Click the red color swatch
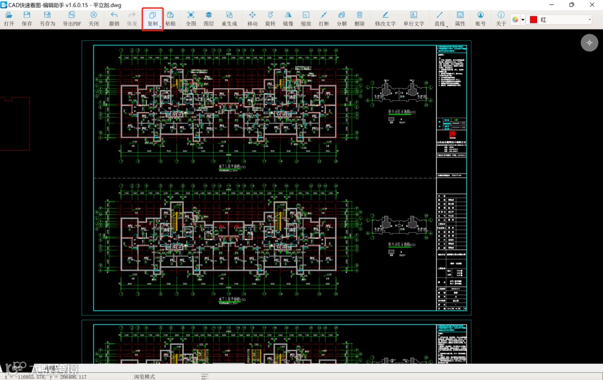Viewport: 603px width, 380px height. coord(533,20)
